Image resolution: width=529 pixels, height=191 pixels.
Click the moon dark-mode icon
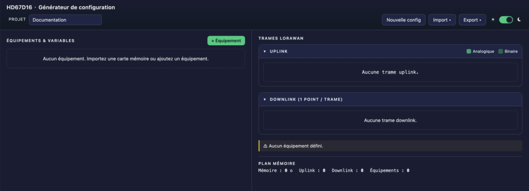click(x=519, y=20)
